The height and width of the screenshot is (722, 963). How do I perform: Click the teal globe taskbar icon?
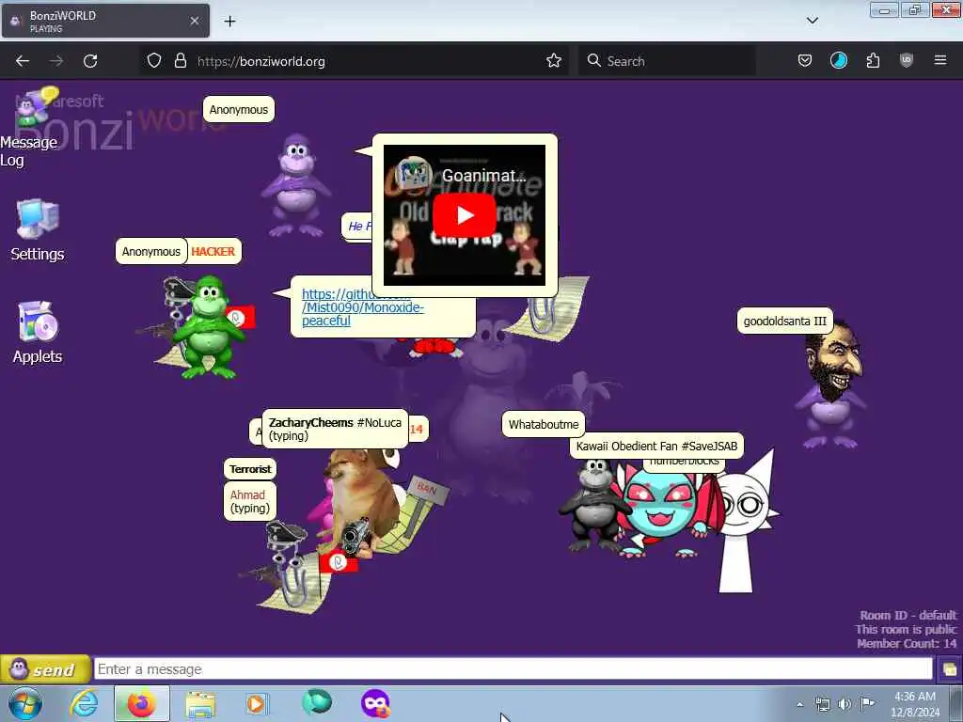tap(317, 701)
